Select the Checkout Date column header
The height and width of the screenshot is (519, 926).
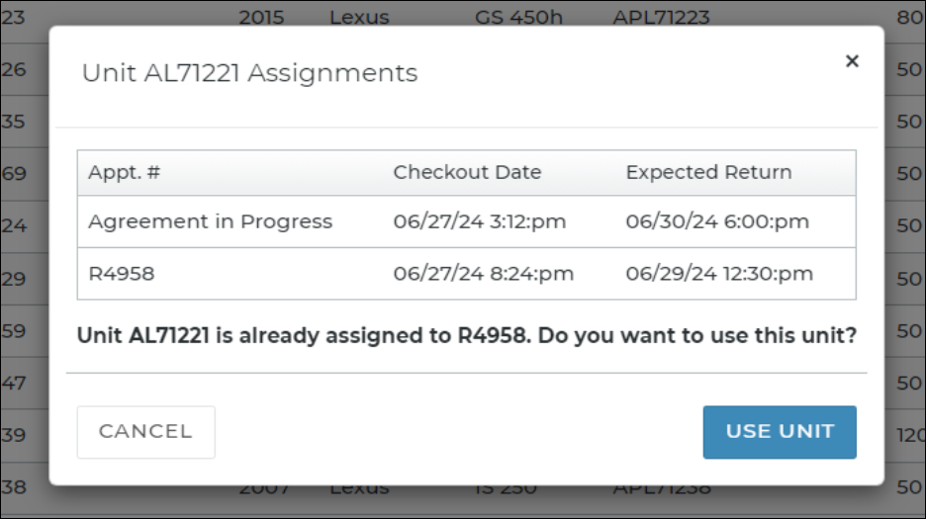click(x=467, y=172)
